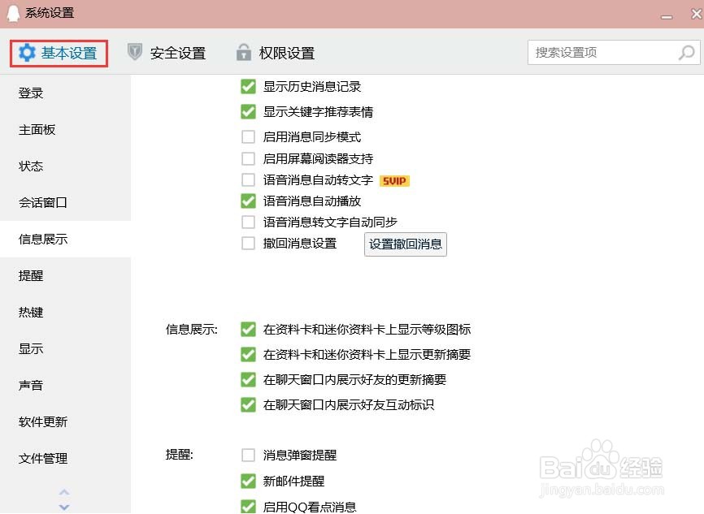Check the 撤回消息设置 checkbox
Screen dimensions: 704x514
248,244
